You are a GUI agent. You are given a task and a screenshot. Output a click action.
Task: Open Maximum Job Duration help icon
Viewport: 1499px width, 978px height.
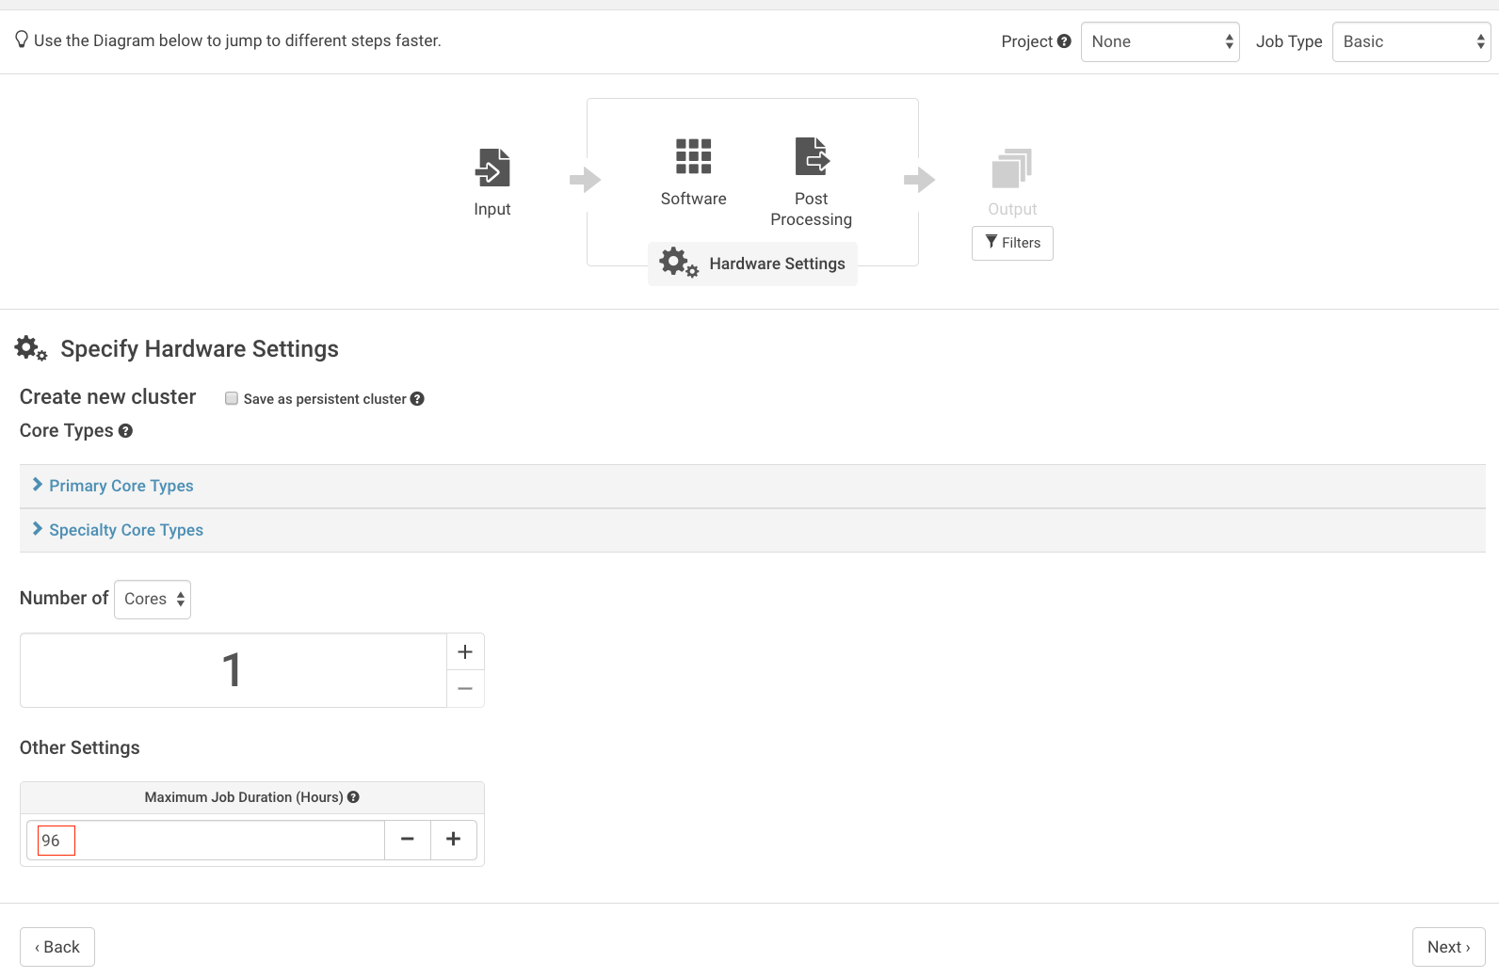(353, 797)
